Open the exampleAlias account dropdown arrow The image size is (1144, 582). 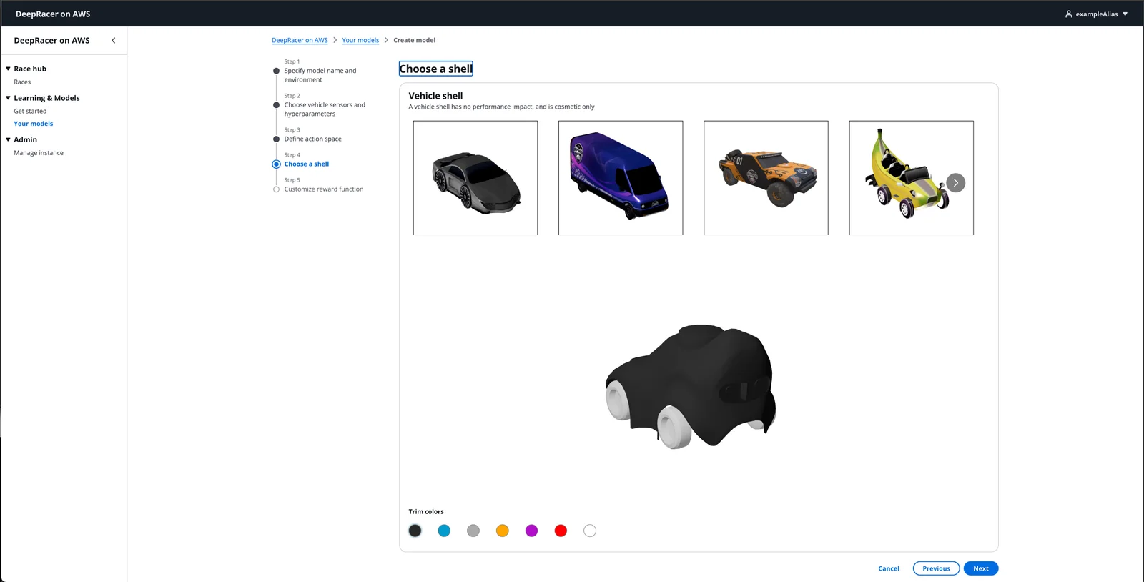click(x=1125, y=14)
